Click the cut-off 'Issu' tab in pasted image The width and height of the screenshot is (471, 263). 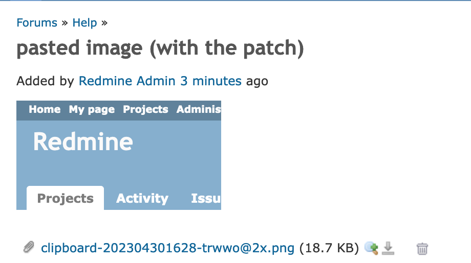pyautogui.click(x=206, y=199)
